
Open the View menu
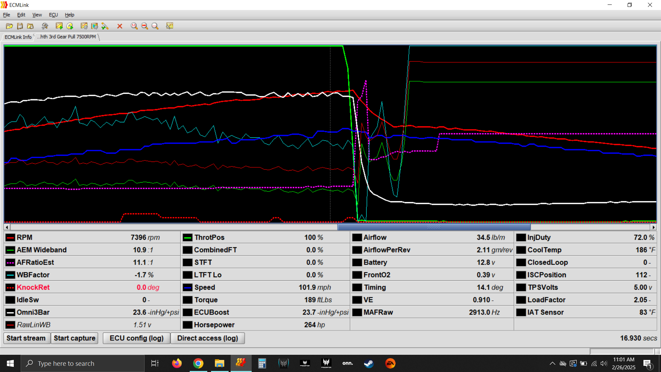point(37,15)
